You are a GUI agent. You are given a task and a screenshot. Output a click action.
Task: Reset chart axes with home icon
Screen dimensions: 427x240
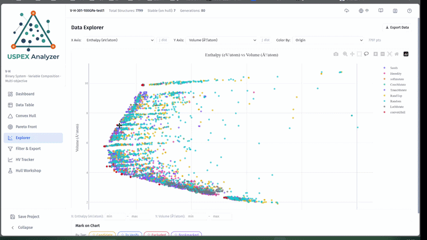tap(397, 54)
